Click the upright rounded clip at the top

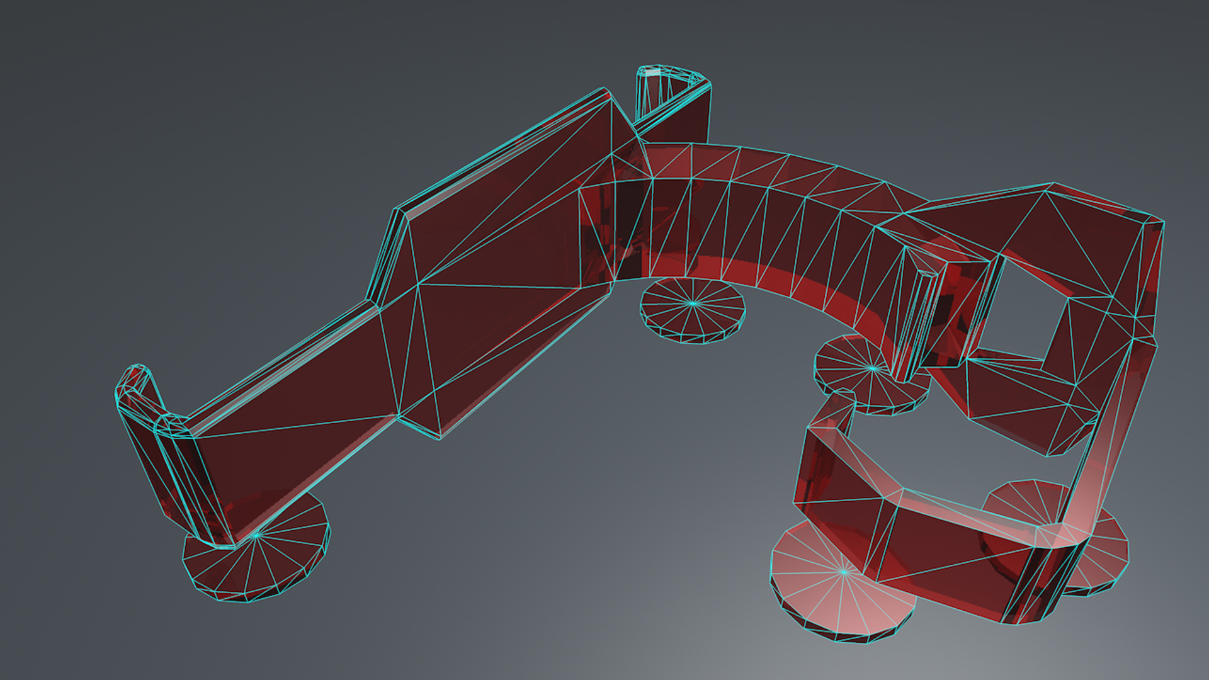pyautogui.click(x=673, y=104)
